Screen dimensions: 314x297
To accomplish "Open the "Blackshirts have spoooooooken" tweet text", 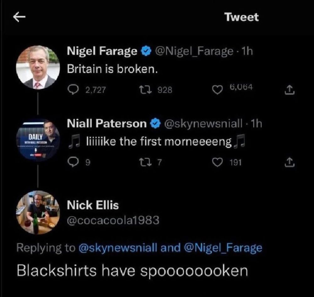I will (x=132, y=271).
